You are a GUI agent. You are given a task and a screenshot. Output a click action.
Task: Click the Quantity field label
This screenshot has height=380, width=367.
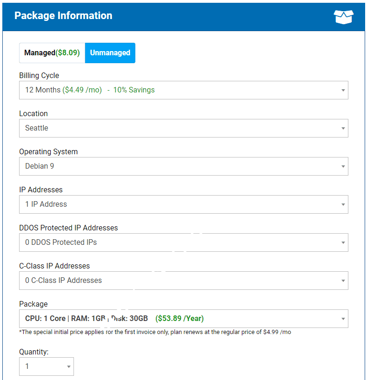tap(34, 352)
